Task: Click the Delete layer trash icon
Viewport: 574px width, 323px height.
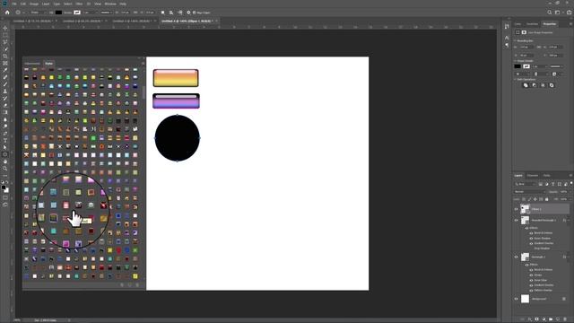Action: (x=565, y=319)
